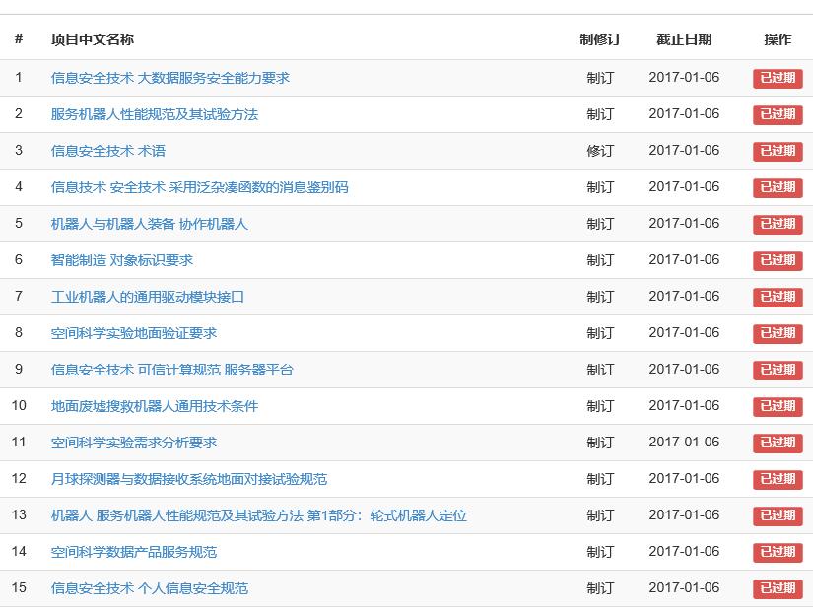Click the 已过期 button in row 1
The width and height of the screenshot is (813, 614).
coord(778,79)
